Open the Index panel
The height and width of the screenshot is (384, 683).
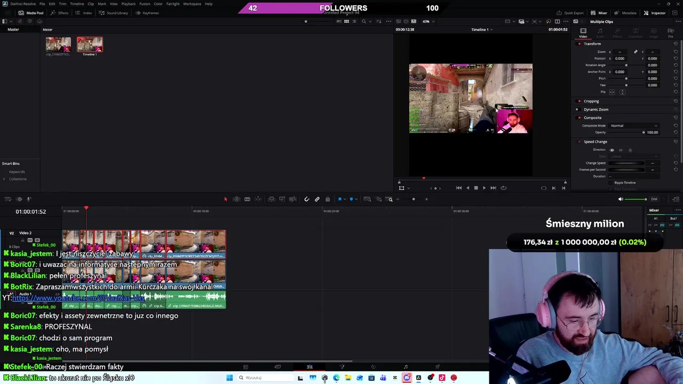(x=84, y=13)
